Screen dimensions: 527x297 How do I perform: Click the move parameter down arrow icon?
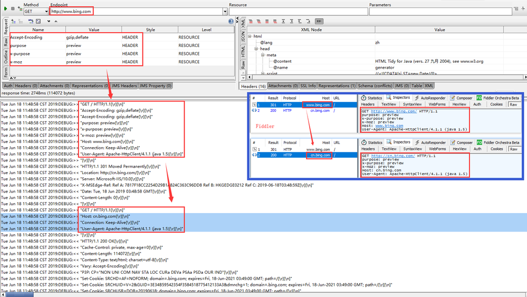coord(49,21)
